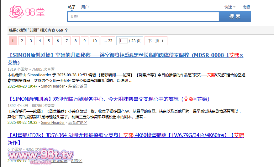274x167 pixels.
Task: Click 下一页 next page arrow button
Action: click(156, 41)
